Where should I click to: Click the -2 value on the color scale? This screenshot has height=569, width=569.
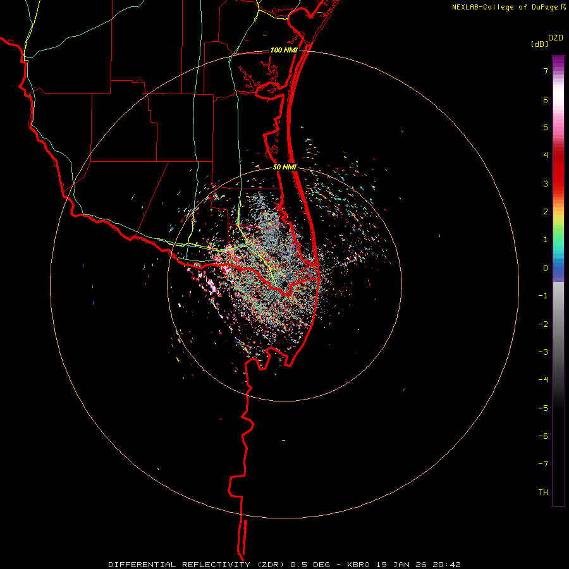[543, 324]
